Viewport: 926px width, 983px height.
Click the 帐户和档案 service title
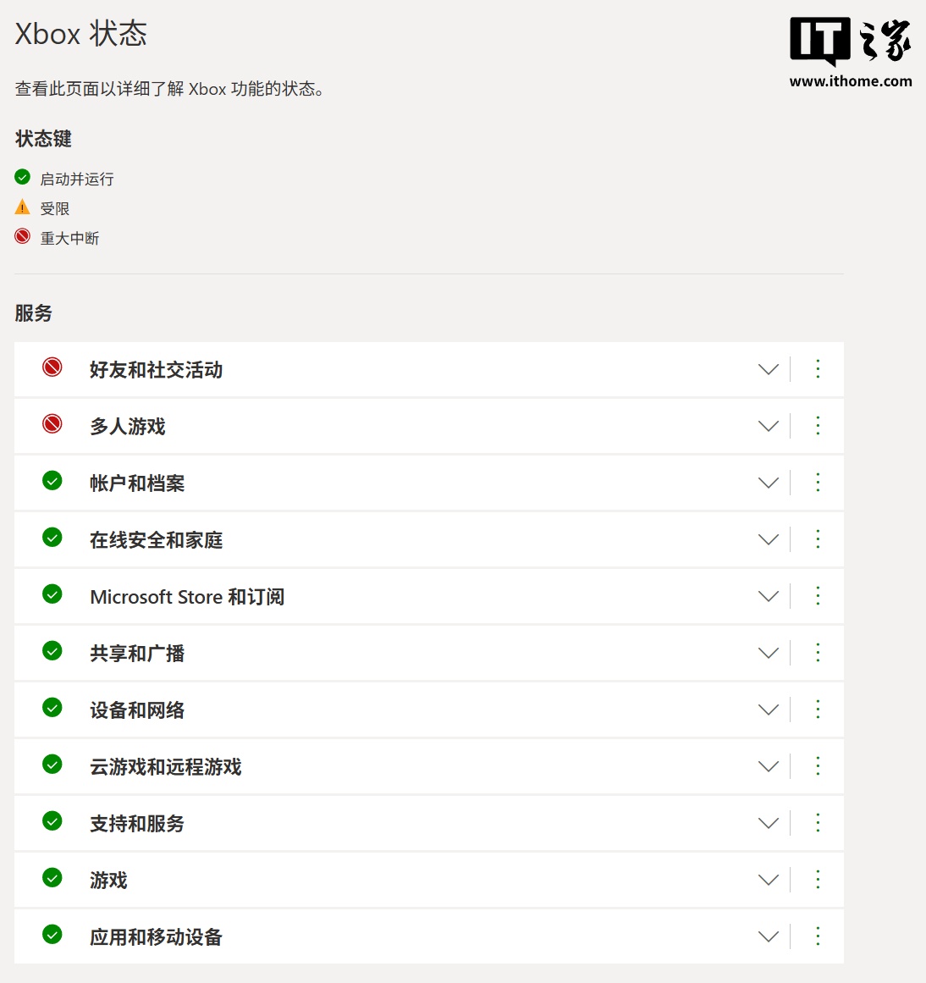[137, 483]
